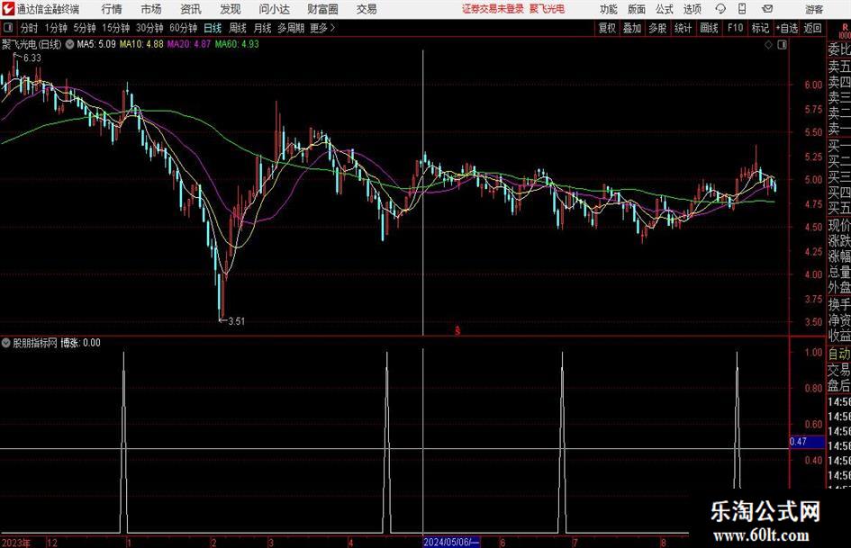
Task: Toggle the left side panel icon
Action: (7, 28)
